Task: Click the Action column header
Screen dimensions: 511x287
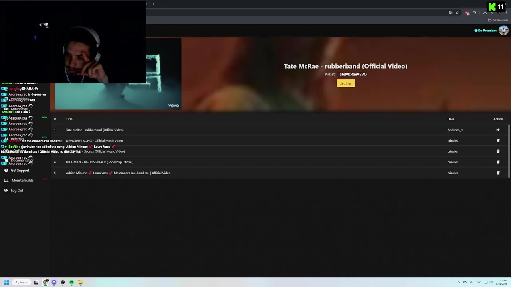Action: (x=498, y=119)
